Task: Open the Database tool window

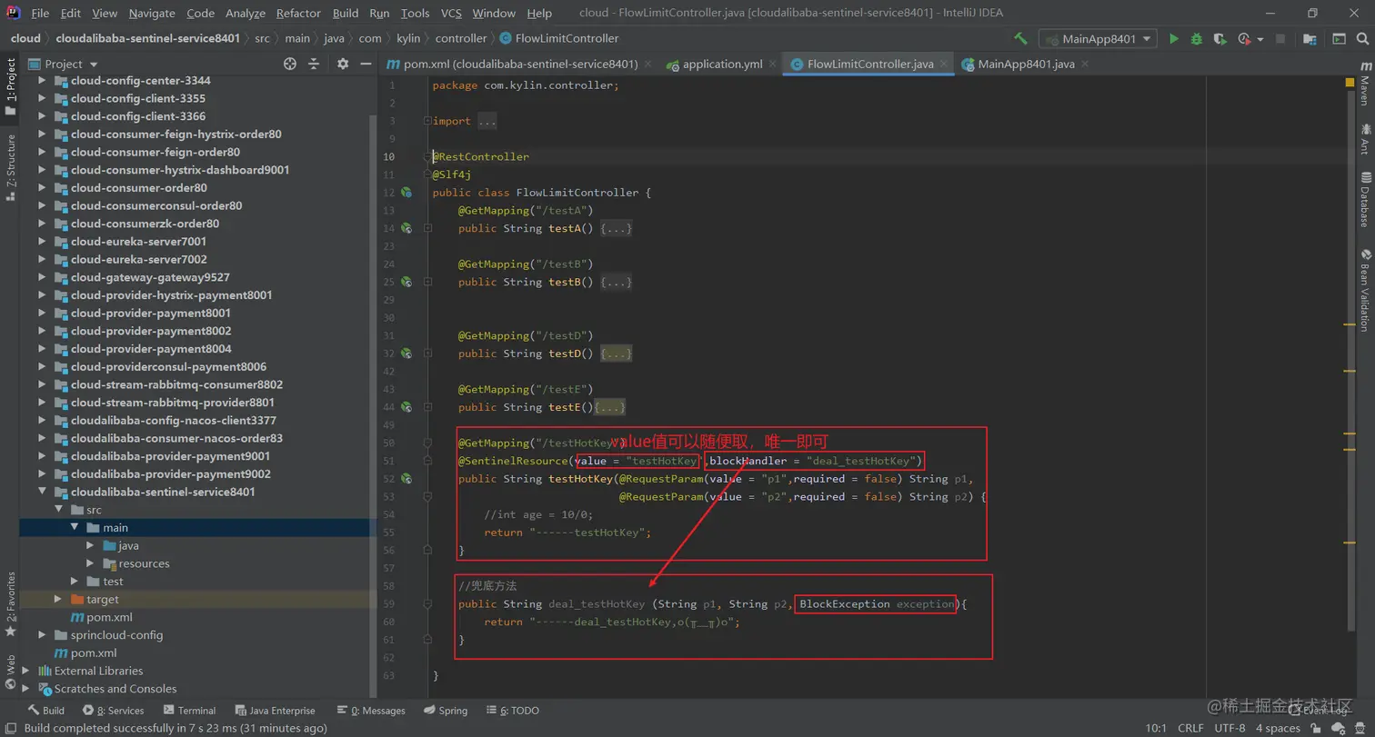Action: coord(1365,198)
